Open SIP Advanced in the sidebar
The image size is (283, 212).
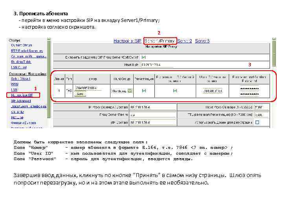pyautogui.click(x=21, y=101)
